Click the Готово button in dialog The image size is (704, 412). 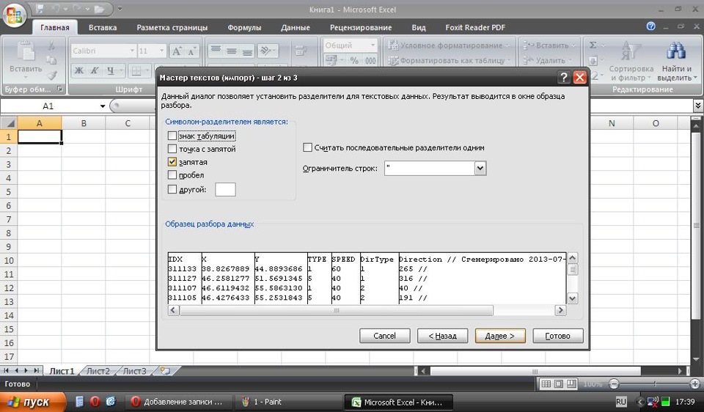(557, 336)
